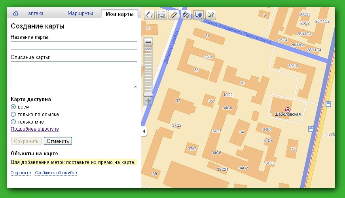
Task: Click the 'Донская улица' street label
Action: [171, 47]
